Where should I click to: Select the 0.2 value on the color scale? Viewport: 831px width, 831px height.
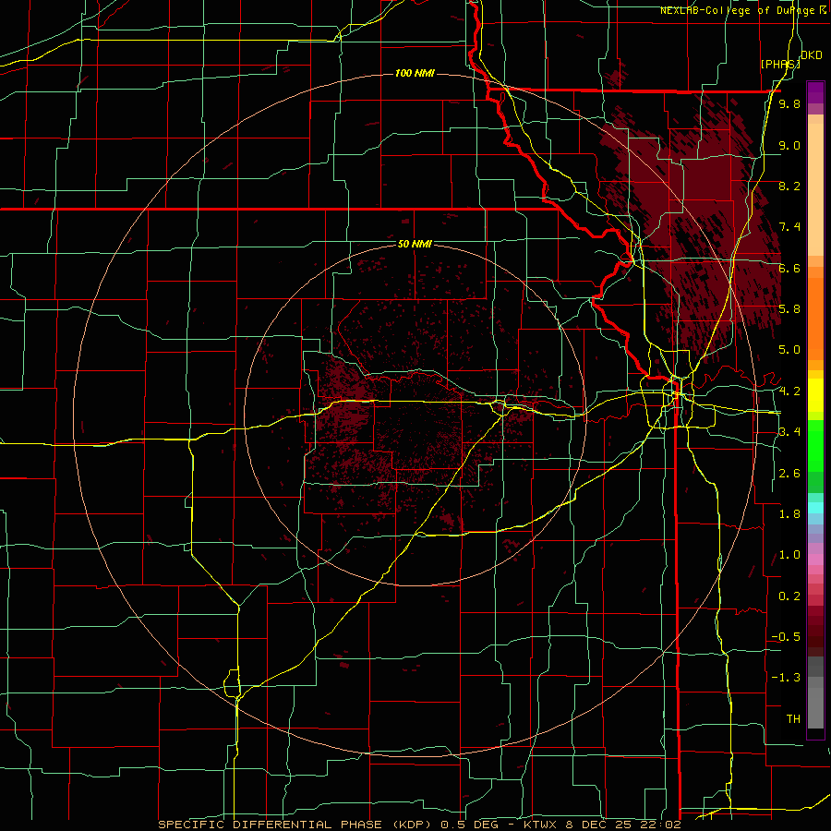pos(789,596)
